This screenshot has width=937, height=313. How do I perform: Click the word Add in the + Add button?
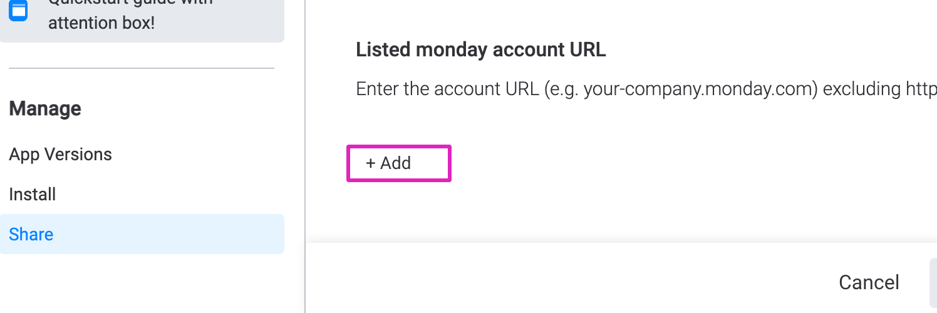396,163
